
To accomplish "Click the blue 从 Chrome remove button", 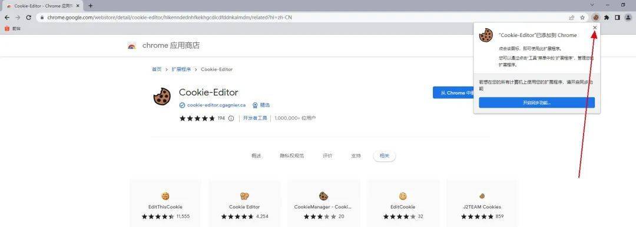I will 453,93.
